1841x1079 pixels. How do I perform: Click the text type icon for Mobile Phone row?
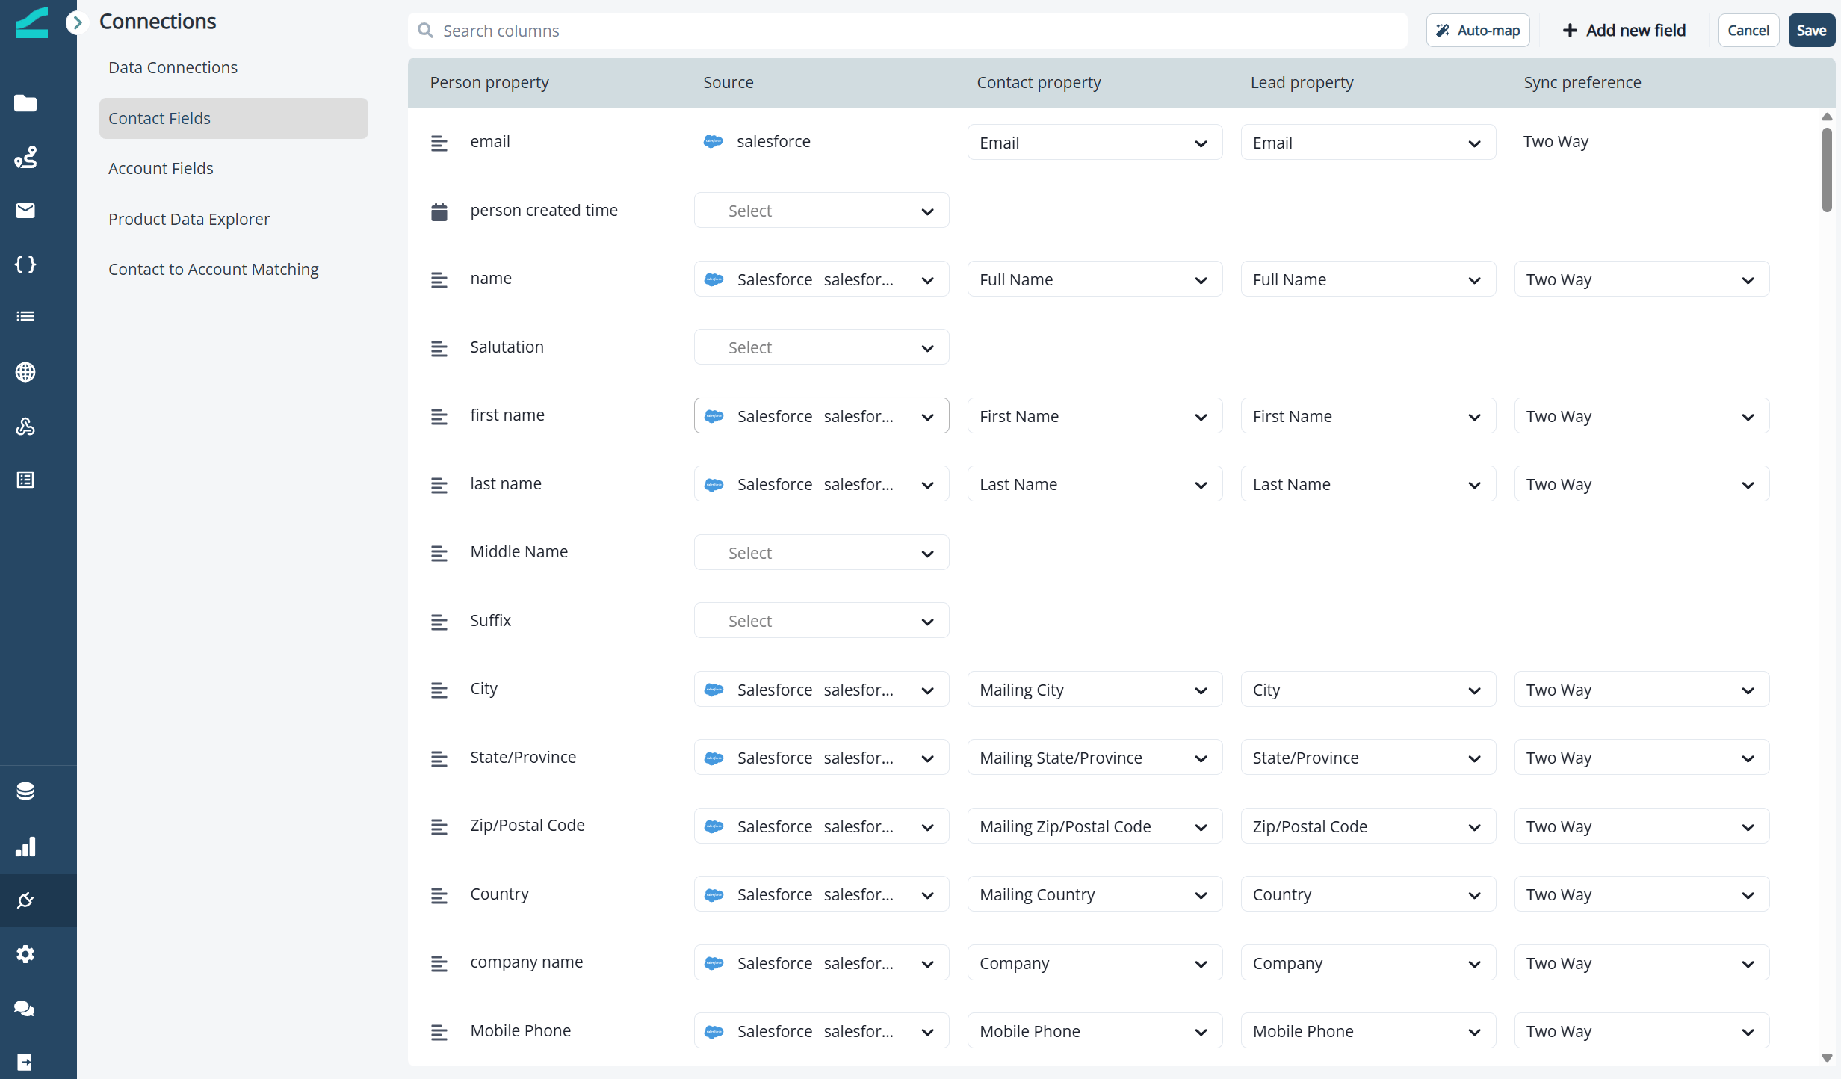[439, 1033]
